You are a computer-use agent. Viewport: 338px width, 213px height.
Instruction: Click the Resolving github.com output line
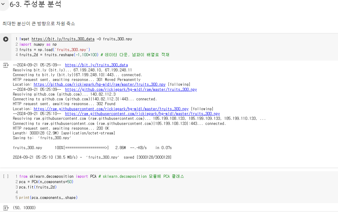coord(64,94)
